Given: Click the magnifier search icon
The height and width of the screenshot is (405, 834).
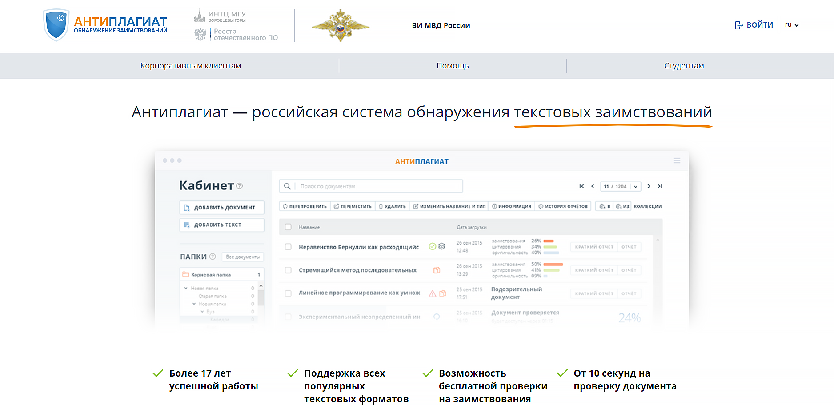Looking at the screenshot, I should [x=287, y=186].
